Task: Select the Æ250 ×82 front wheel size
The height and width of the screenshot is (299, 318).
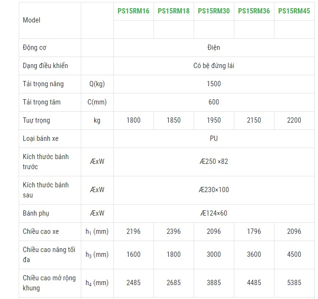Action: [x=214, y=161]
